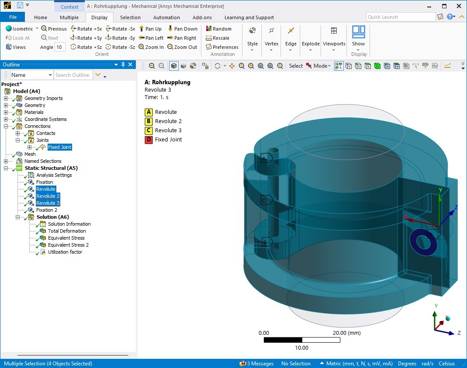Click the red Fixed Joint legend swatch
The height and width of the screenshot is (368, 467).
(x=149, y=140)
